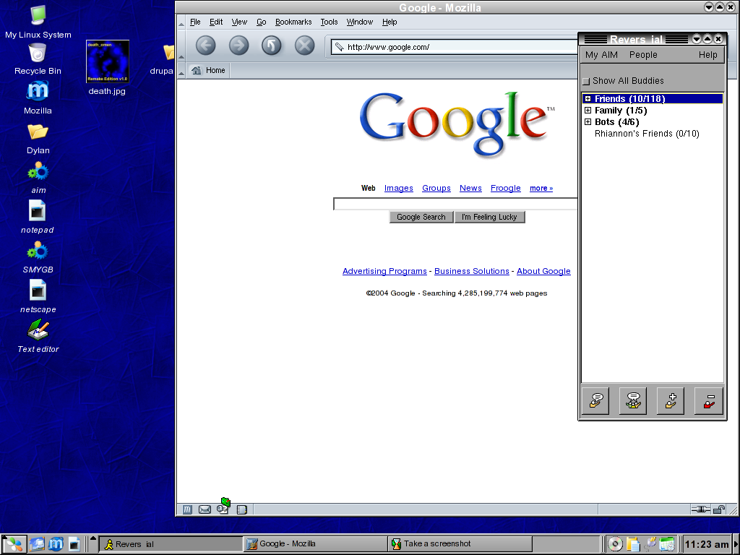
Task: Click the I'm Feeling Lucky button
Action: pyautogui.click(x=489, y=217)
